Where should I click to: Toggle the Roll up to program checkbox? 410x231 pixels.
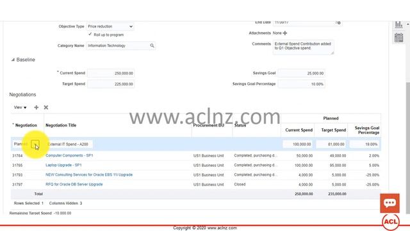[x=90, y=34]
